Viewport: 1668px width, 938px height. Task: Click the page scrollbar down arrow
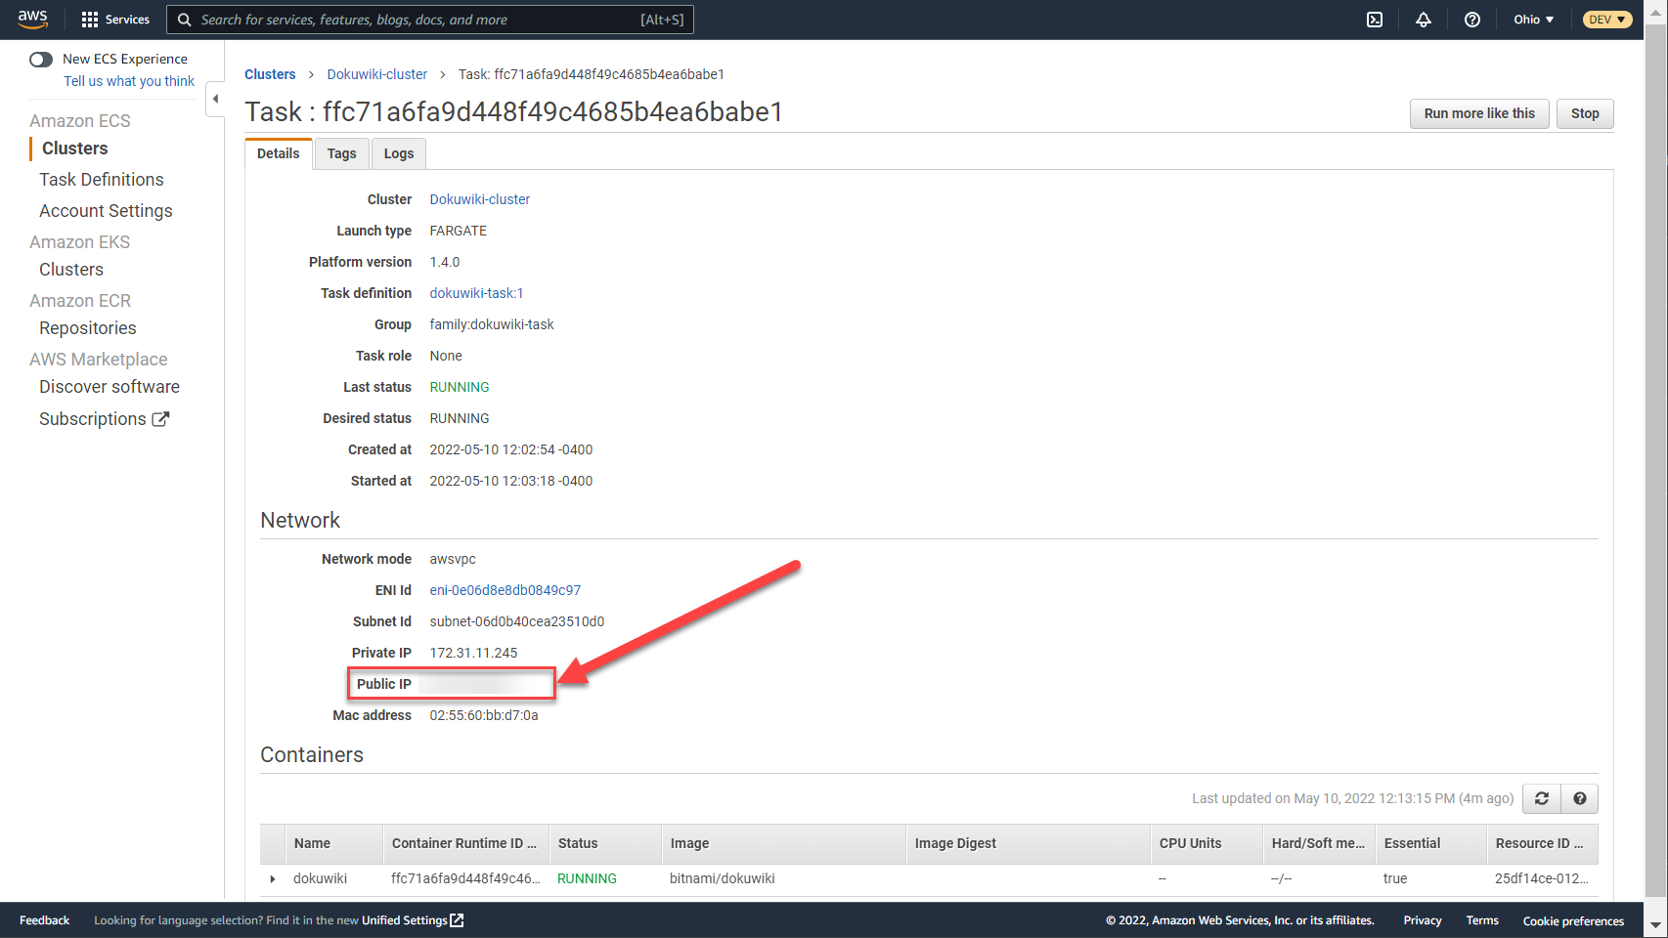point(1655,924)
